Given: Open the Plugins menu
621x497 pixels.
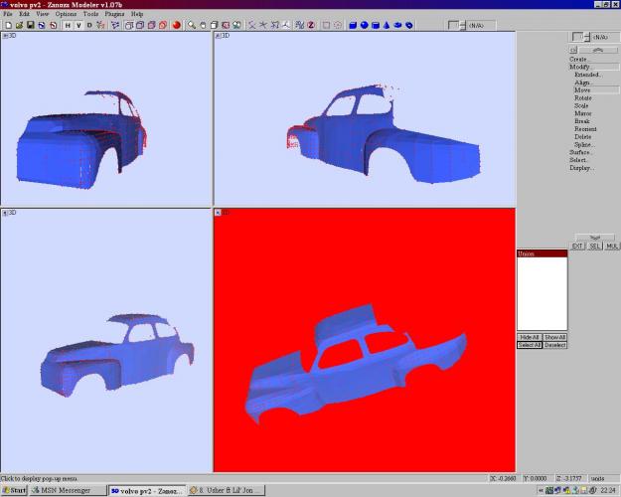Looking at the screenshot, I should click(116, 14).
